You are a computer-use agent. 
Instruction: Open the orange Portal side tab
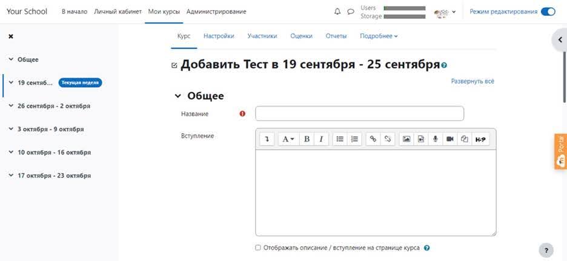tap(561, 151)
